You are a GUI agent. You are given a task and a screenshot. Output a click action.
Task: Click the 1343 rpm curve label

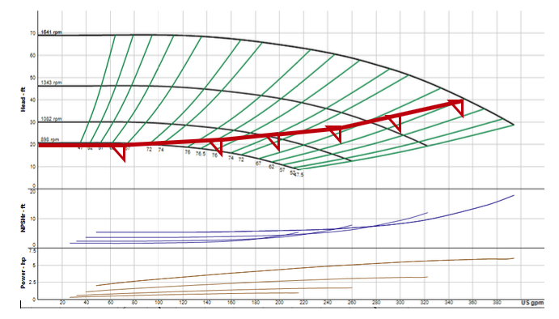[51, 83]
